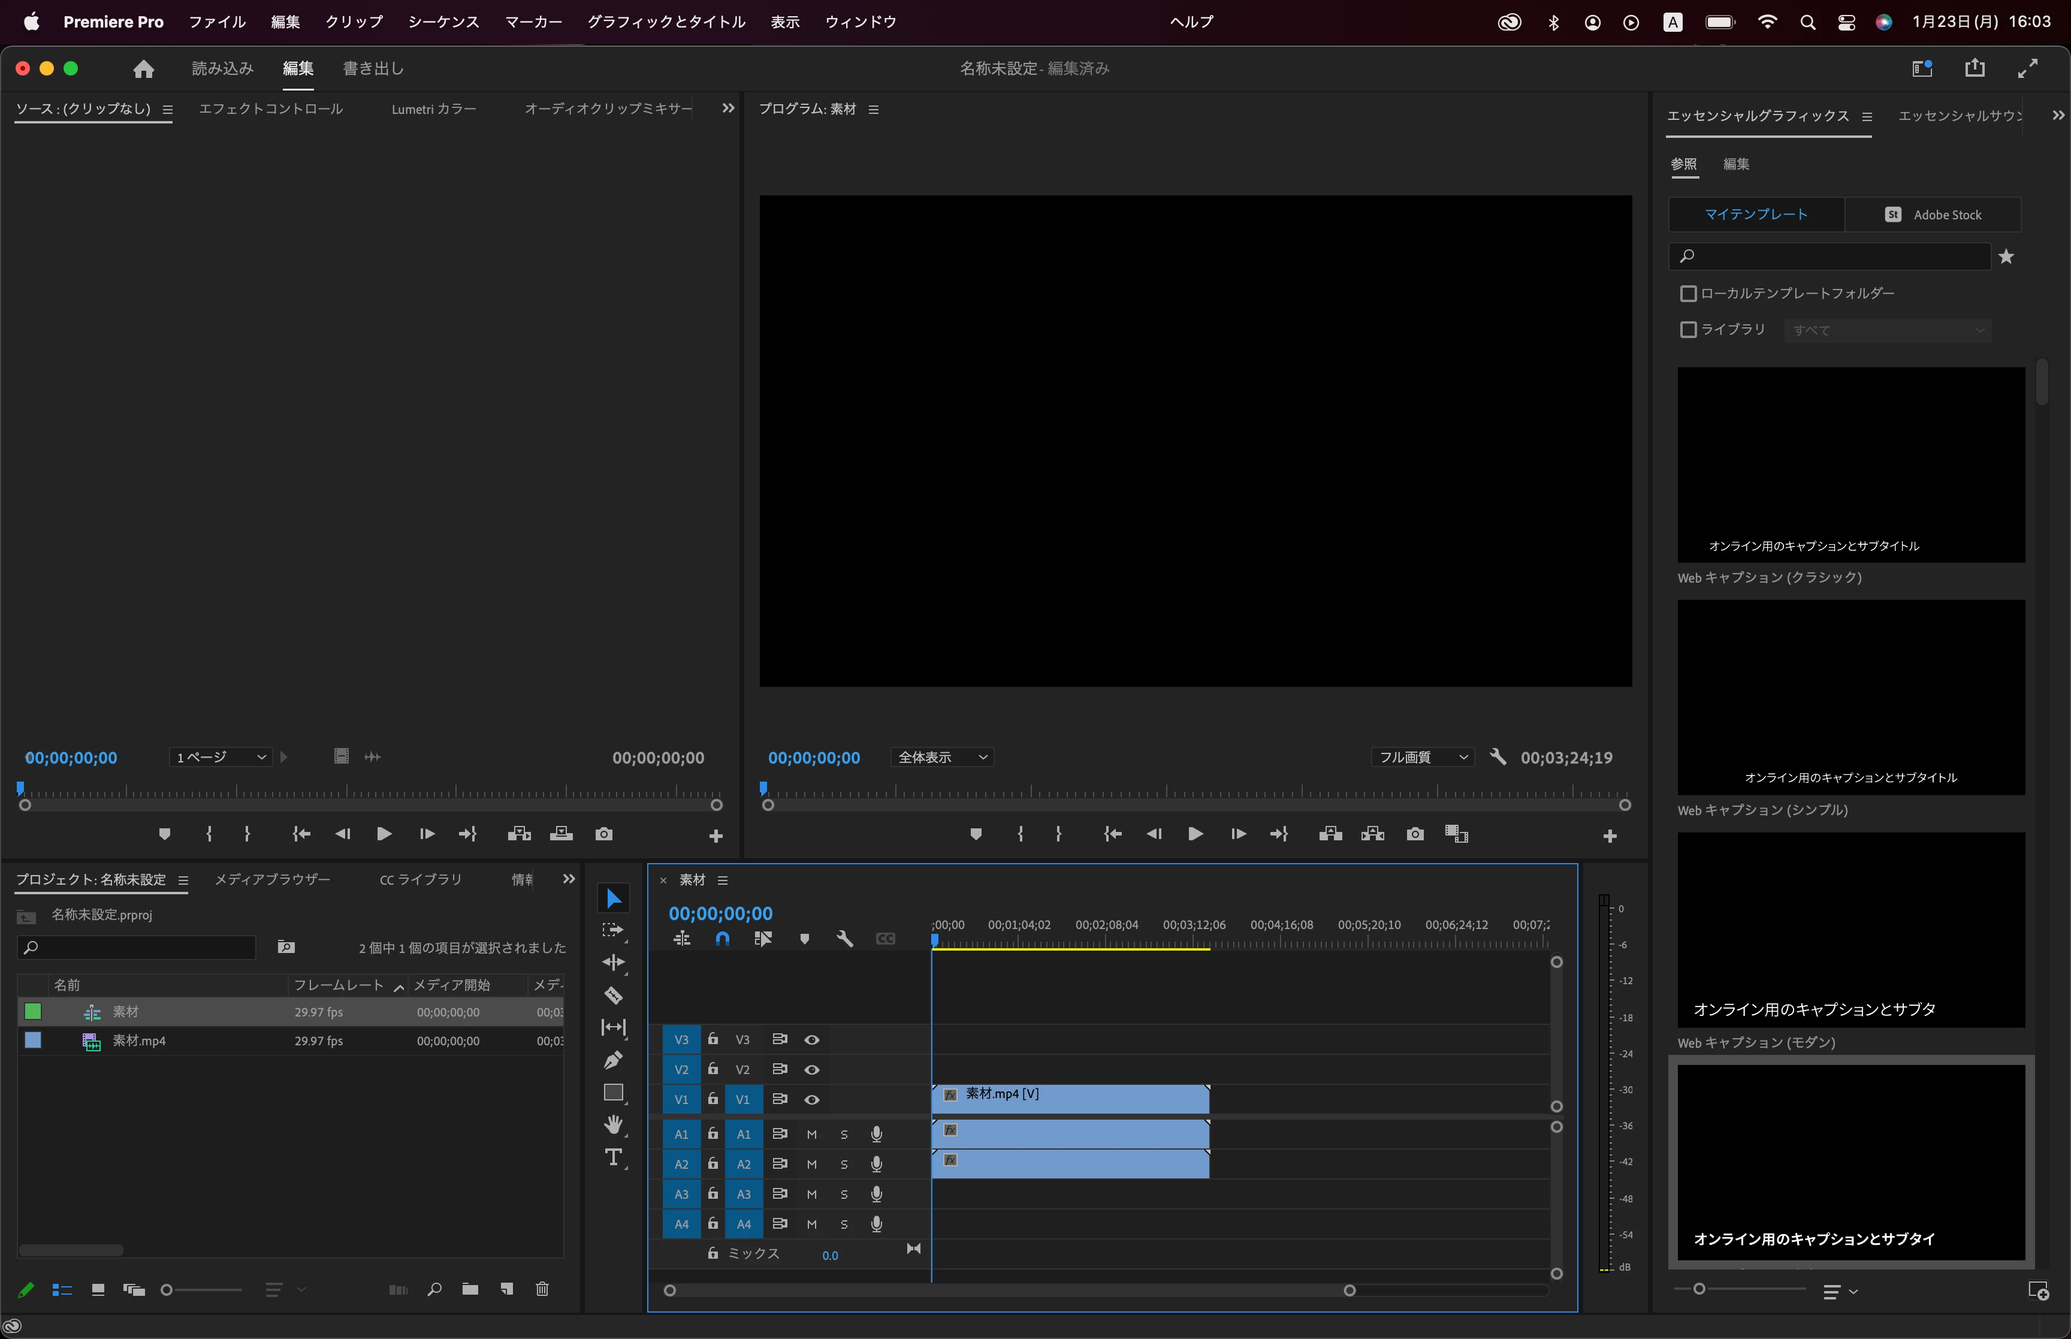
Task: Select the Ripple Edit tool
Action: click(614, 963)
